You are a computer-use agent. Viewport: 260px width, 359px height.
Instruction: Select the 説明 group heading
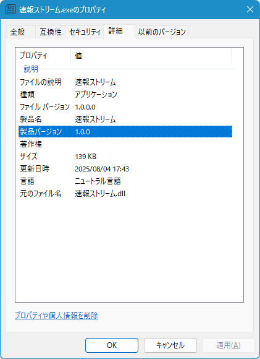click(x=31, y=69)
